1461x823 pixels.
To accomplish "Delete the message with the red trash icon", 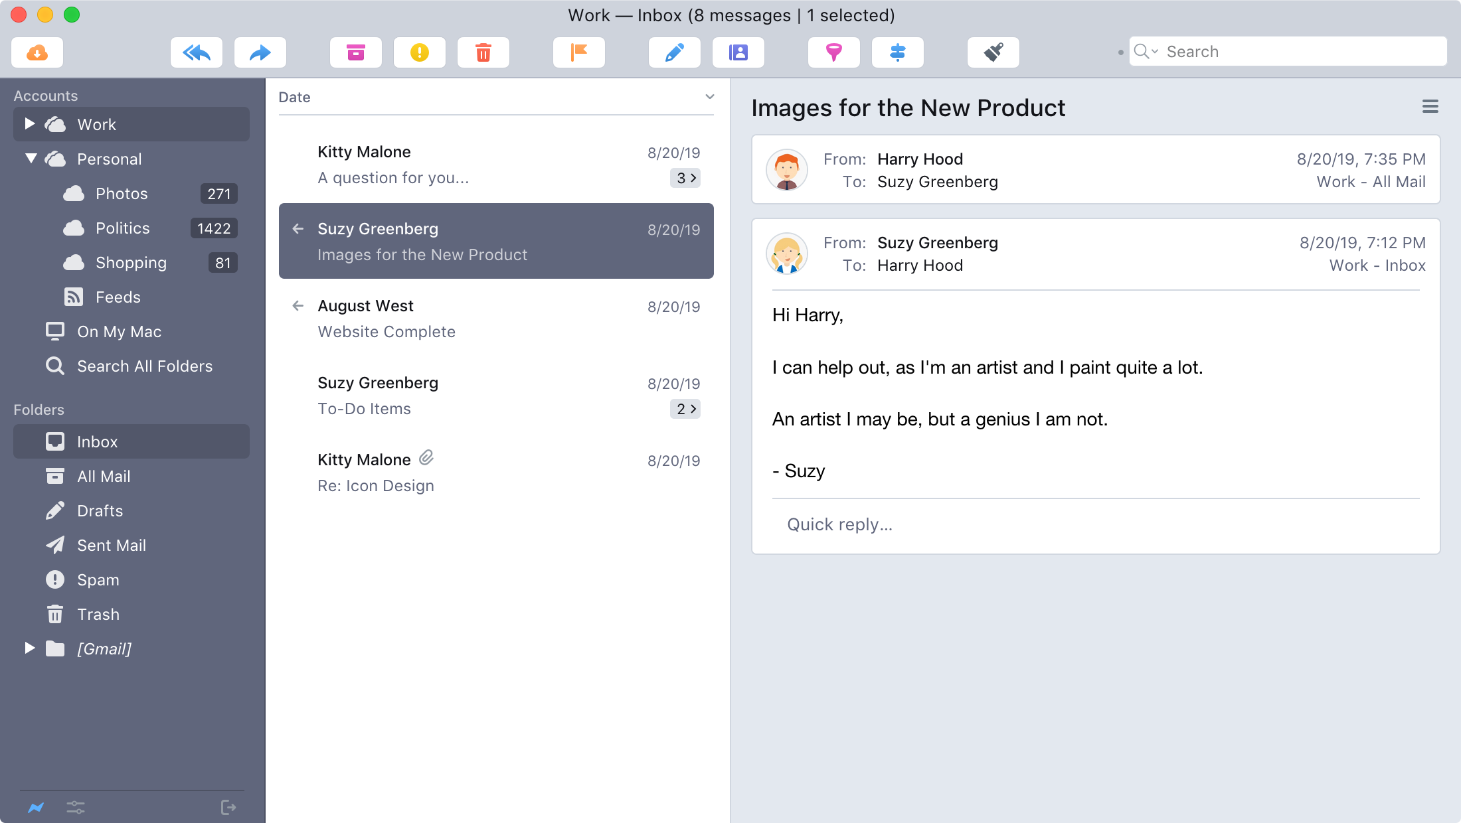I will point(483,52).
